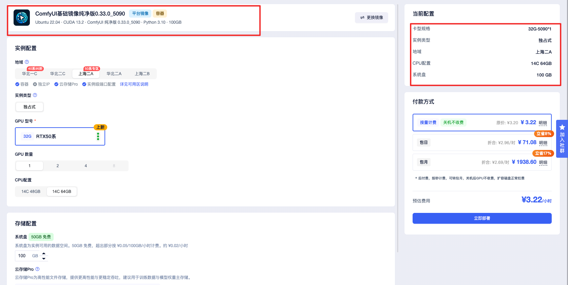Select region 华北一C
The height and width of the screenshot is (285, 568).
pos(30,73)
